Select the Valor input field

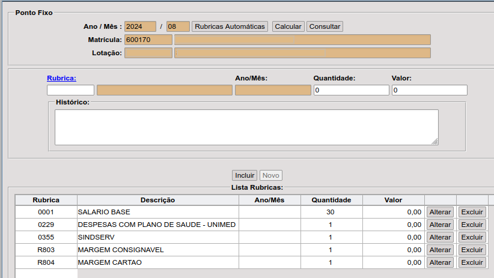pos(429,90)
